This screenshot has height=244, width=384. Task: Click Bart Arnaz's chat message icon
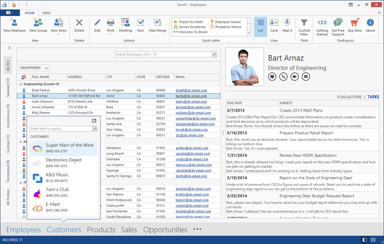coord(272,77)
